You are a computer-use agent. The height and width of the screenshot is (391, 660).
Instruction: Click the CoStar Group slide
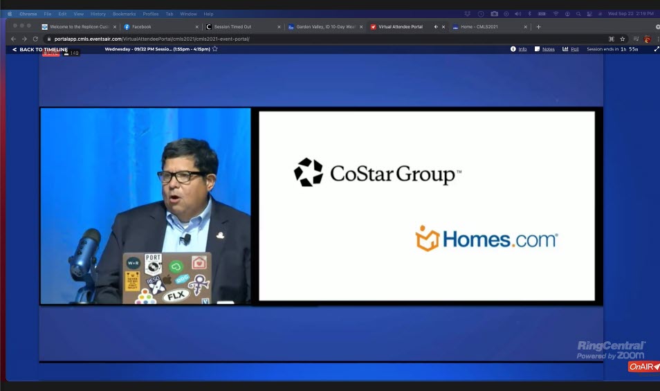click(427, 206)
